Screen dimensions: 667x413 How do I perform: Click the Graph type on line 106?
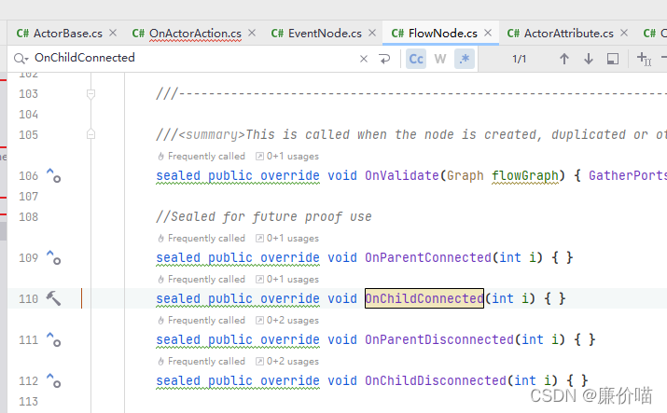coord(465,175)
